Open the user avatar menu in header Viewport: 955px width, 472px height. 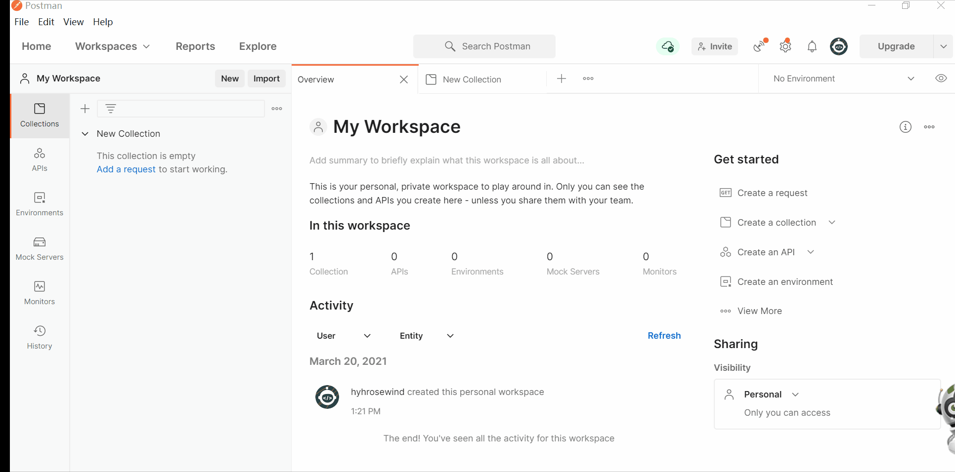[x=838, y=46]
